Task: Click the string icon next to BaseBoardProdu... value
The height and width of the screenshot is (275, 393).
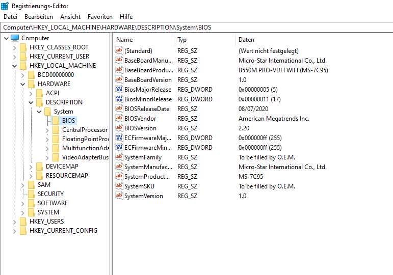Action: click(x=119, y=70)
